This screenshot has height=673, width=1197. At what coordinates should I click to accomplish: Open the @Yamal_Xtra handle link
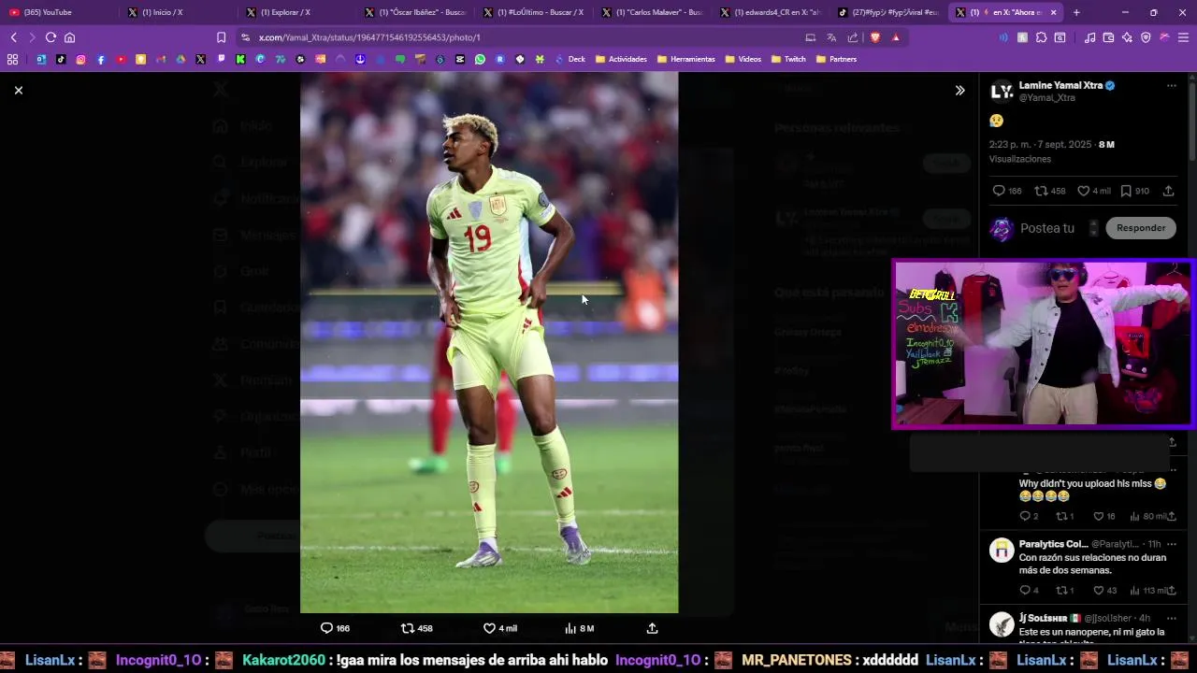pos(1046,98)
